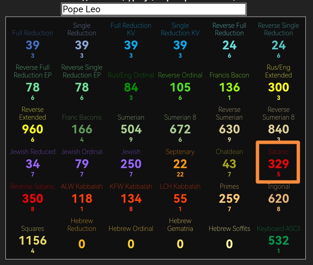
Task: Click the Jewish Ordinal value 79
Action: tap(82, 164)
